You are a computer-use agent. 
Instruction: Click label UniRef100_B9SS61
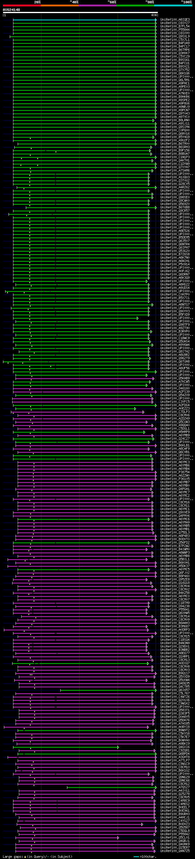175,60
